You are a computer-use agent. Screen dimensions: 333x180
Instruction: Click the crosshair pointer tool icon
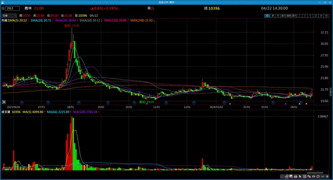(x=309, y=176)
